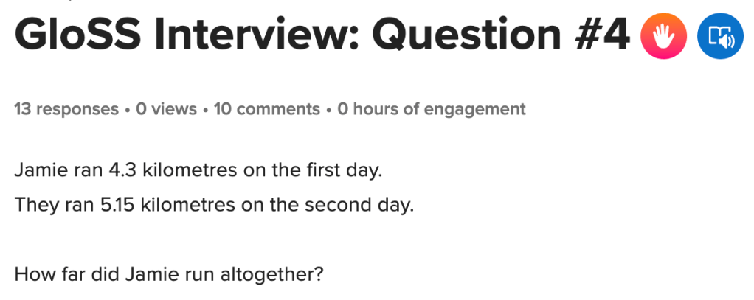
Task: Click the orange raised hand icon
Action: [x=664, y=36]
